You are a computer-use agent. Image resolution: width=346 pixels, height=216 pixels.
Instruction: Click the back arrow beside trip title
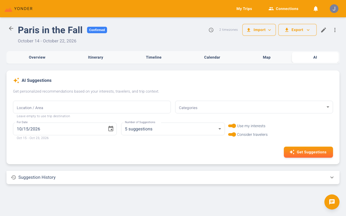click(11, 28)
